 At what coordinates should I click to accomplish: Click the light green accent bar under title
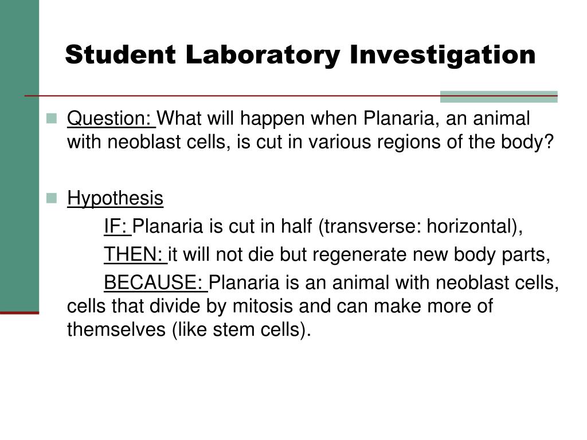499,96
